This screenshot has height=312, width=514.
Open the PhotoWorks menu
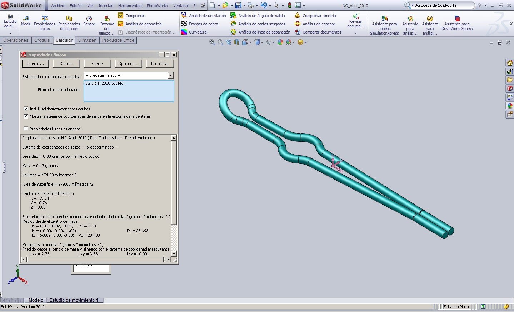click(157, 6)
